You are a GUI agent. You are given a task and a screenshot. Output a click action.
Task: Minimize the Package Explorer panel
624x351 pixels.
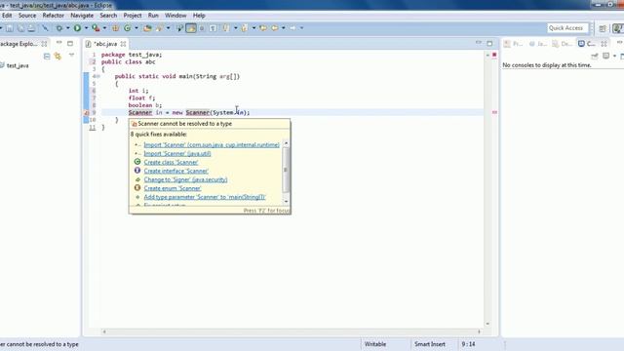point(58,43)
